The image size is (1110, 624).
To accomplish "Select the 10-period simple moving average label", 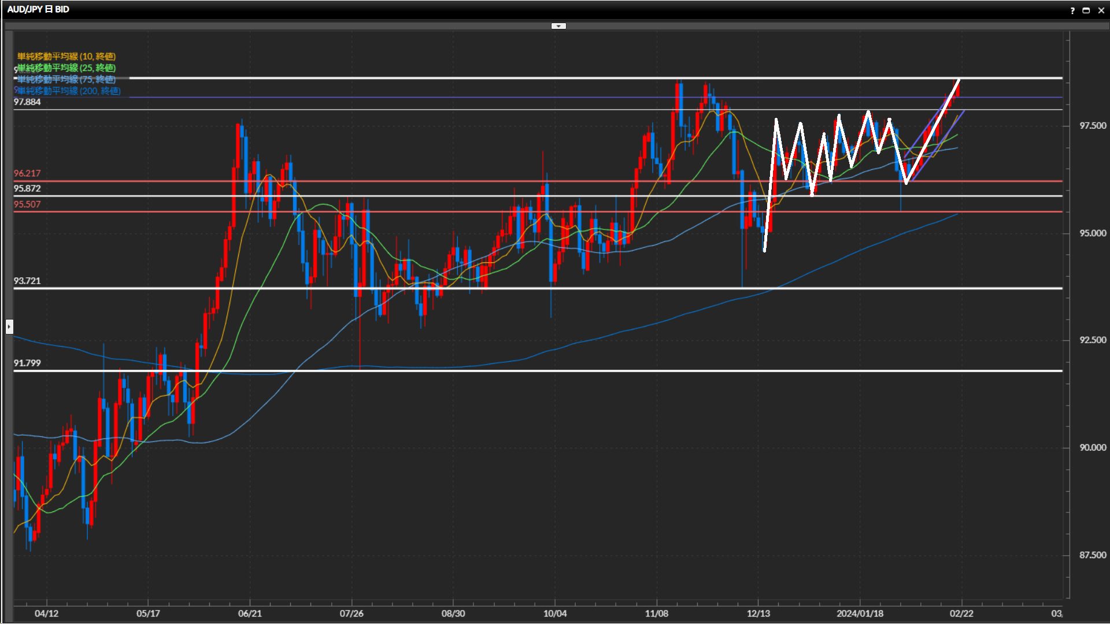I will (x=66, y=56).
